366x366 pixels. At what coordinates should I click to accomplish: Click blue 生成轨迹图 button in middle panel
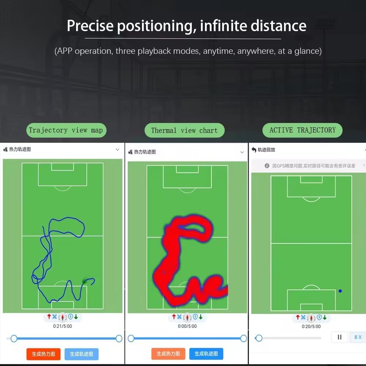(x=206, y=354)
